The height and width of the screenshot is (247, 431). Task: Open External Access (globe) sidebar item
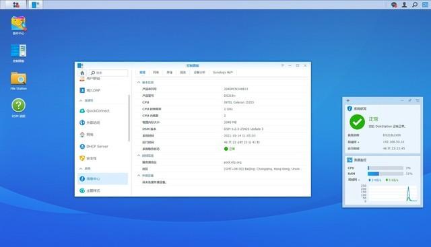(102, 122)
